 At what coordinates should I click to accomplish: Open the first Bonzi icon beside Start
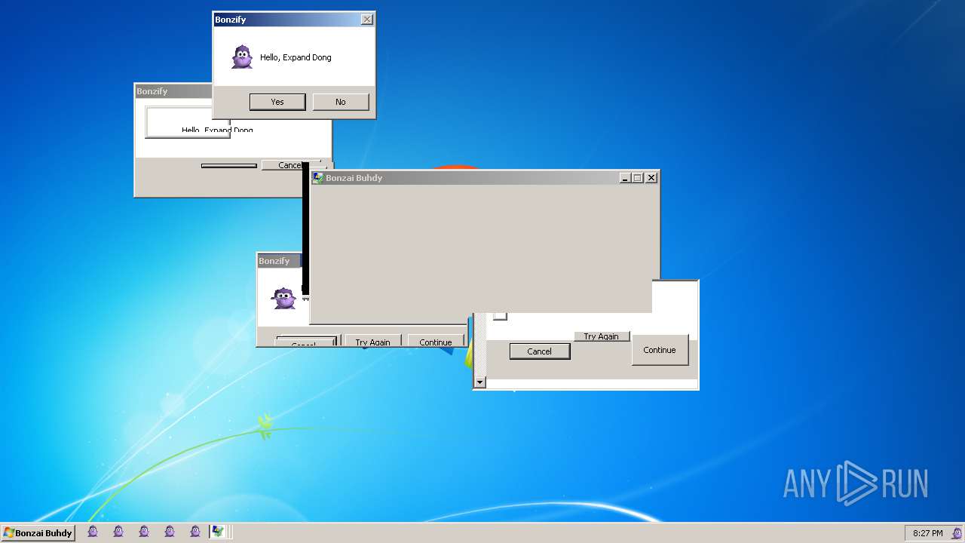(x=93, y=532)
